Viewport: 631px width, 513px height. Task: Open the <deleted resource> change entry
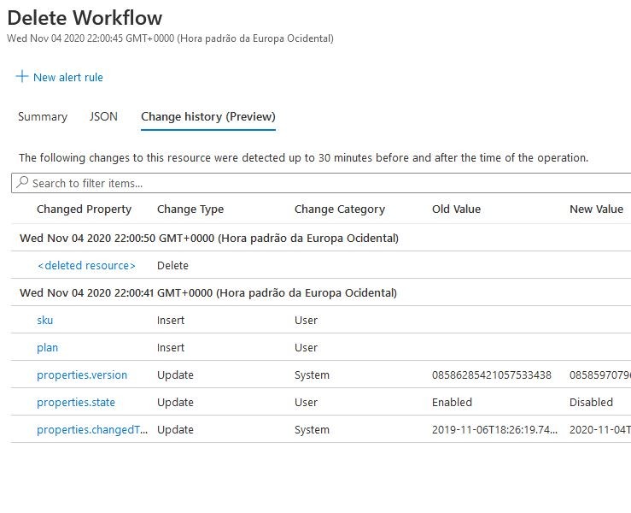[x=85, y=265]
